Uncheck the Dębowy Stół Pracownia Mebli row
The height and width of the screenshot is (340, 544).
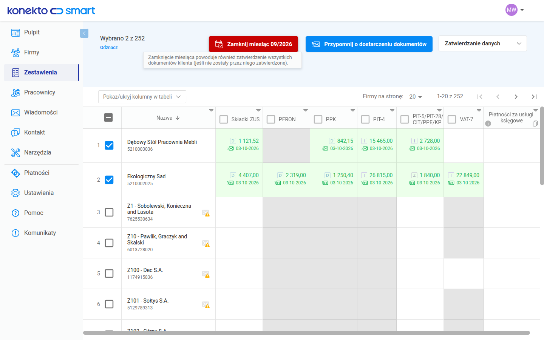[109, 145]
